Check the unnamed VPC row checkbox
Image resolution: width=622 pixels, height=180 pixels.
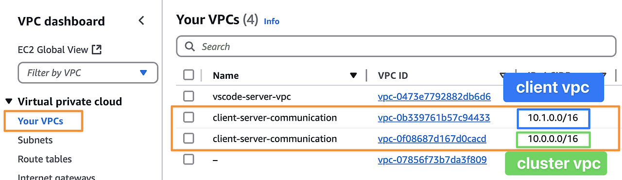189,159
